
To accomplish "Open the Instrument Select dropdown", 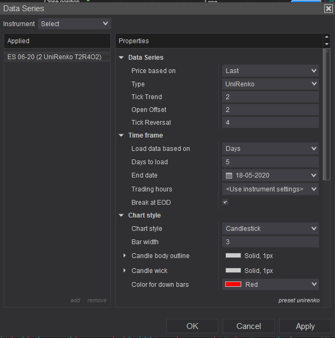I will tap(74, 23).
